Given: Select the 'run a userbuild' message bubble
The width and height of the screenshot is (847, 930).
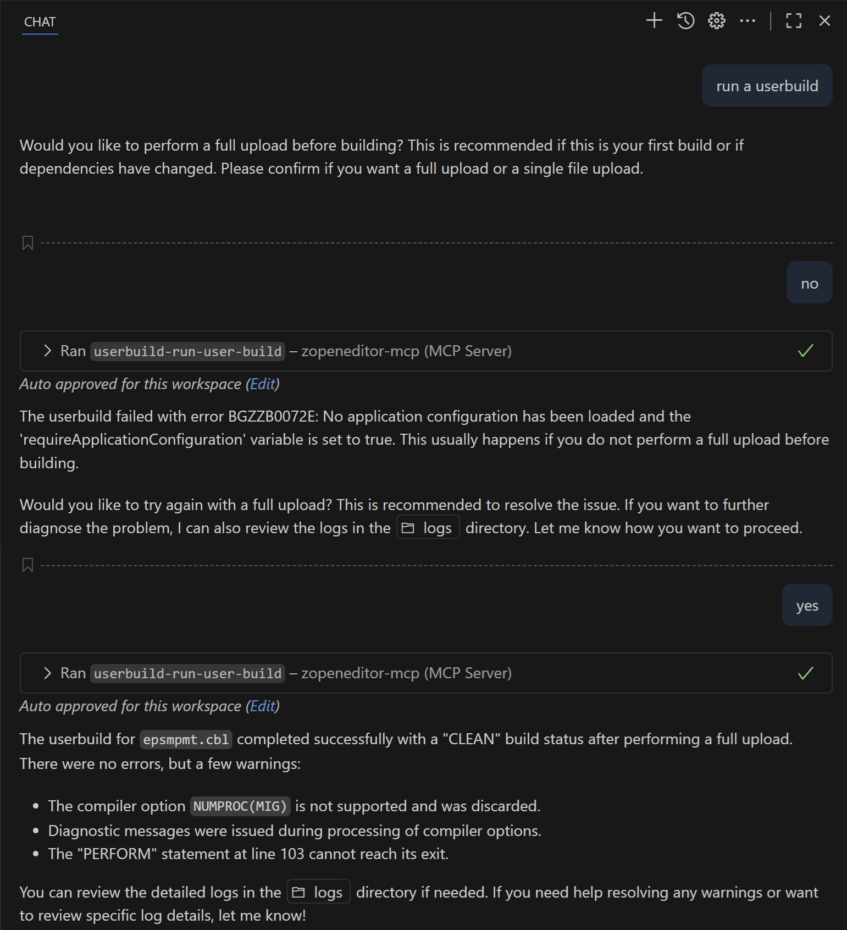Looking at the screenshot, I should (x=767, y=86).
